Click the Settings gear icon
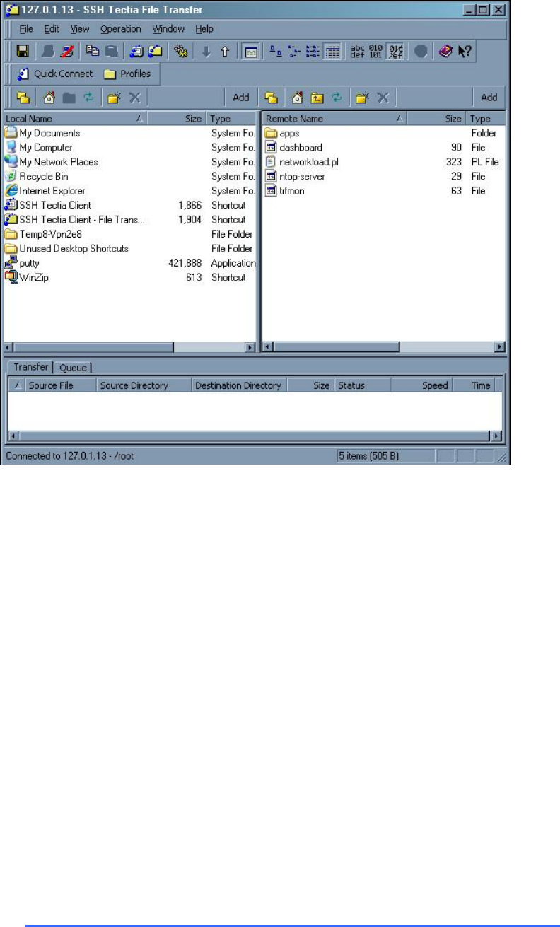The height and width of the screenshot is (927, 560). [x=180, y=52]
